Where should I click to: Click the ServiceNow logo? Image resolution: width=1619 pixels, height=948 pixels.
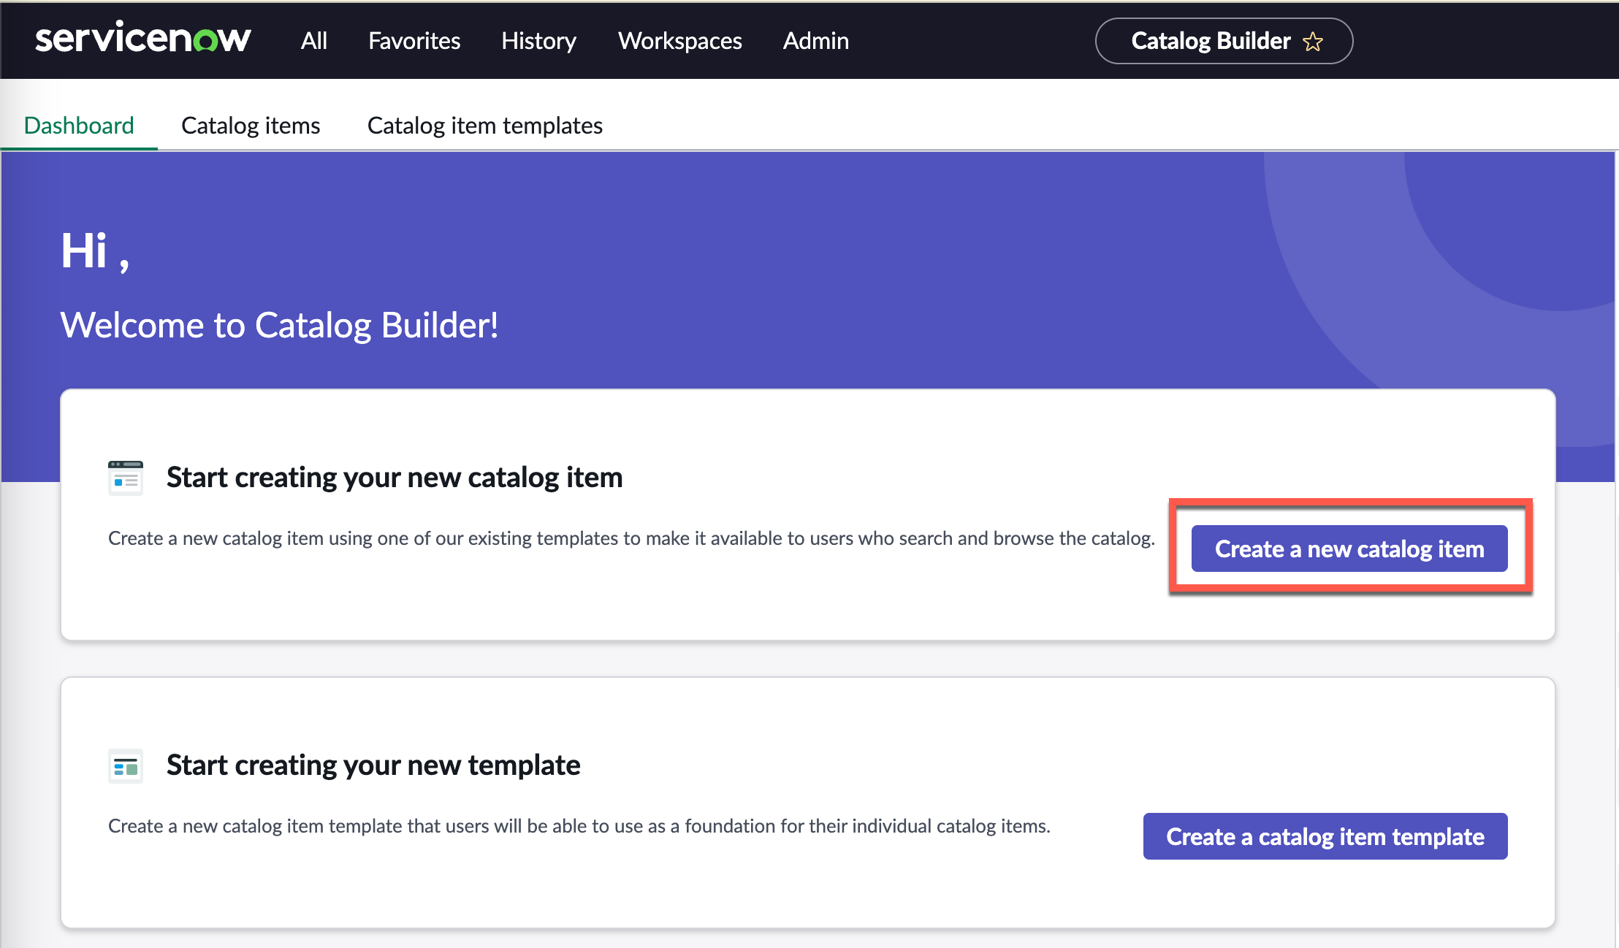[143, 39]
